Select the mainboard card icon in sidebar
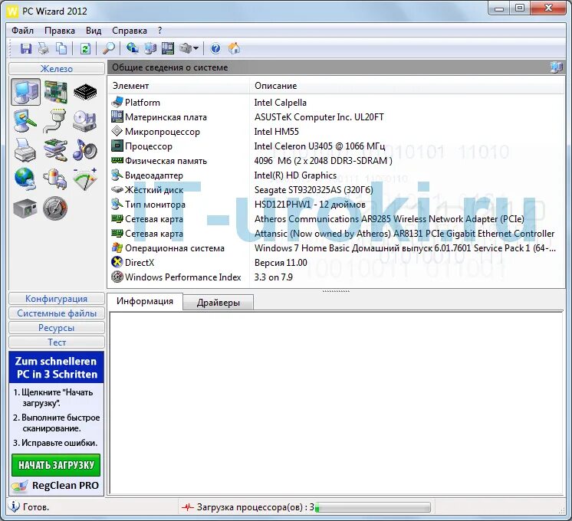This screenshot has width=572, height=521. tap(55, 92)
